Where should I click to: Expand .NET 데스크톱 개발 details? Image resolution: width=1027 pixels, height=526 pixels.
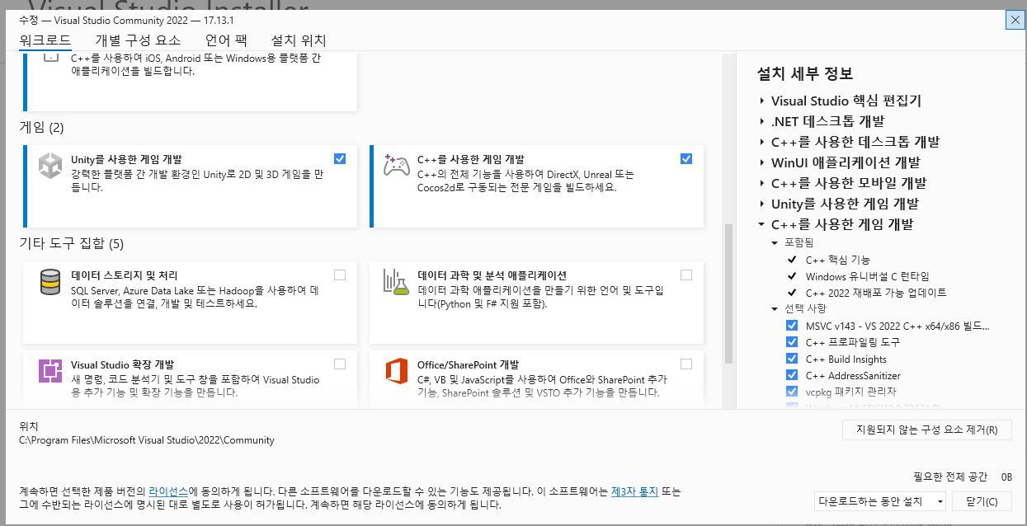[x=762, y=121]
